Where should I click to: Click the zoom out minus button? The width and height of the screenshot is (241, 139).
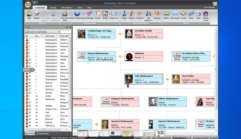click(x=151, y=138)
